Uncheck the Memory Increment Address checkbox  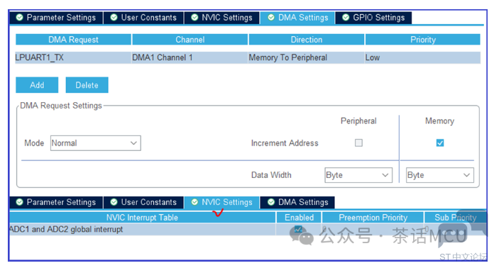click(x=440, y=143)
